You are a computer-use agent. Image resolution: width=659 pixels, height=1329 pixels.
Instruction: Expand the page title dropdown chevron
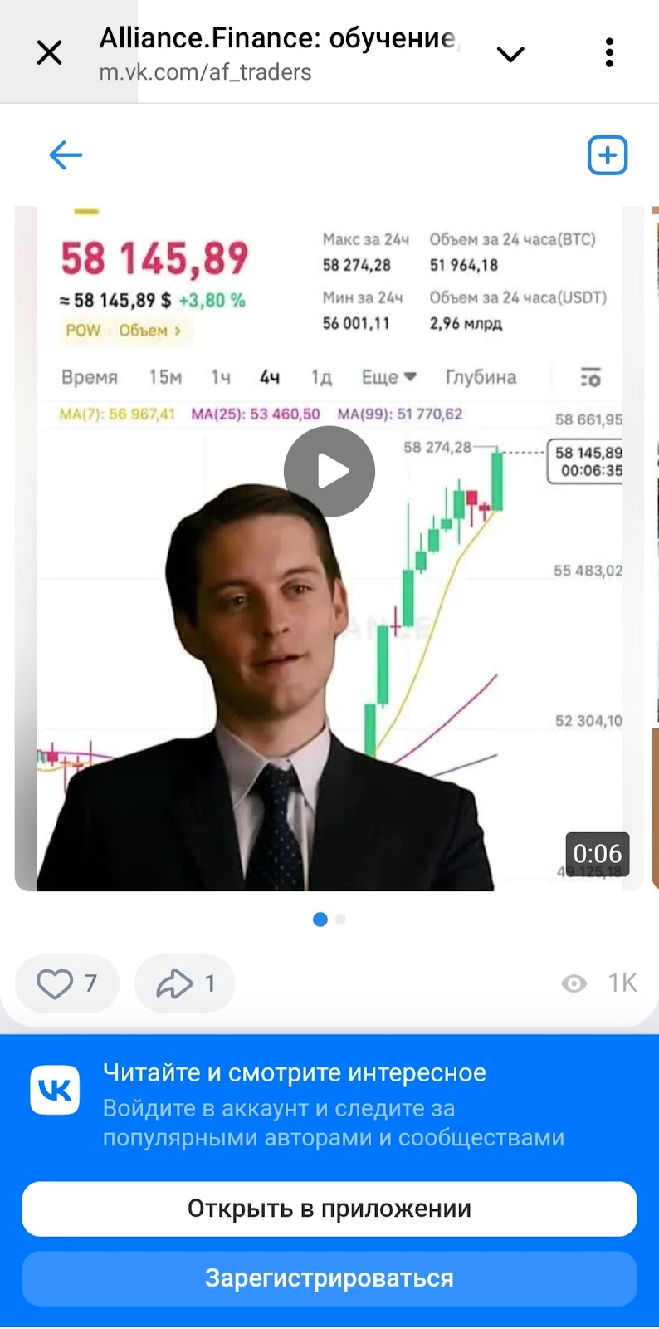click(510, 54)
